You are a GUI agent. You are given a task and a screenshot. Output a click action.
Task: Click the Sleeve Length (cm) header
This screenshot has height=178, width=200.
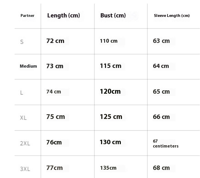(x=172, y=16)
